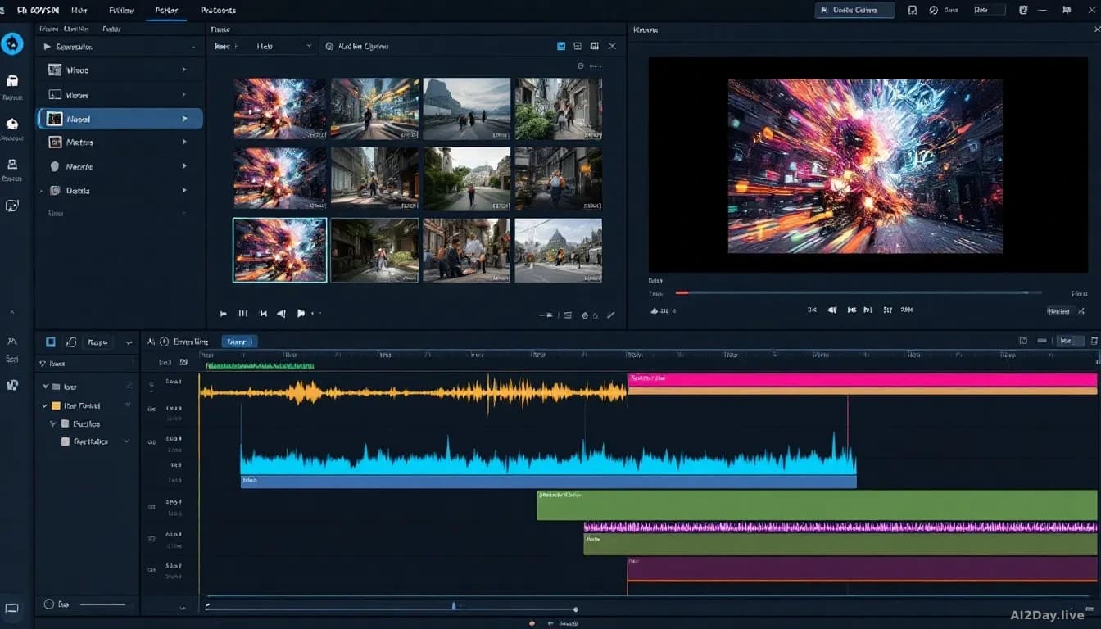This screenshot has height=629, width=1101.
Task: Toggle the blue square button in the timeline toolbar
Action: [51, 342]
